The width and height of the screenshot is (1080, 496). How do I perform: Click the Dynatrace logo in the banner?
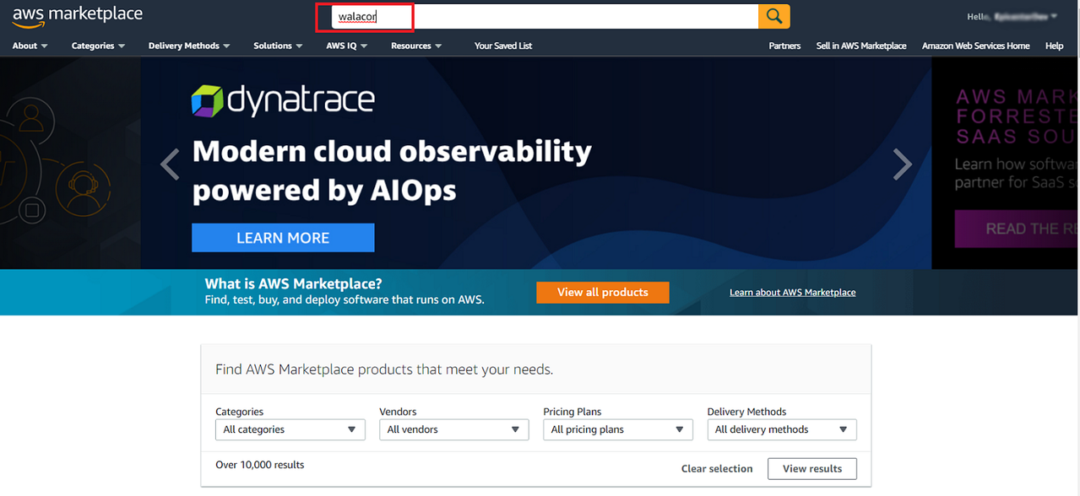coord(283,100)
